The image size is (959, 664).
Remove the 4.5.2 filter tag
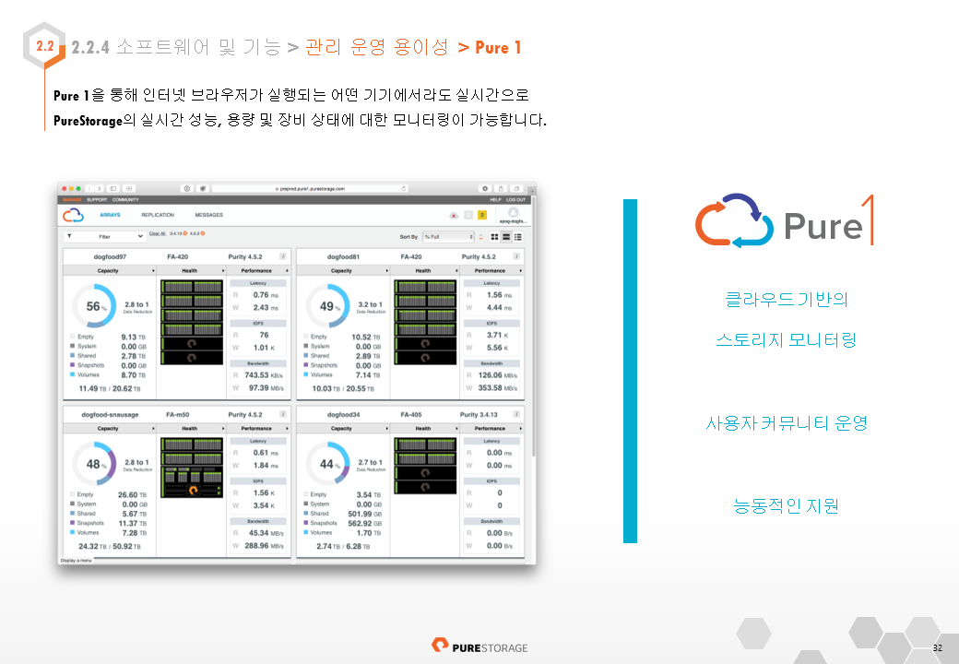point(203,233)
